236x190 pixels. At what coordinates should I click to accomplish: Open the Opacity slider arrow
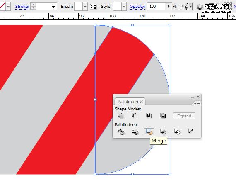pyautogui.click(x=169, y=7)
